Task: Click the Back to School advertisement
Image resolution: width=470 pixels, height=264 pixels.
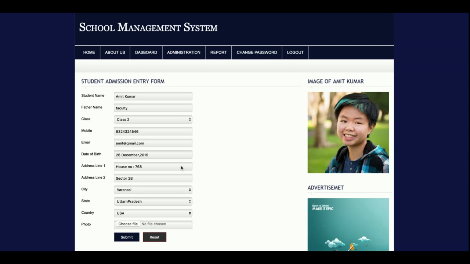Action: click(348, 224)
